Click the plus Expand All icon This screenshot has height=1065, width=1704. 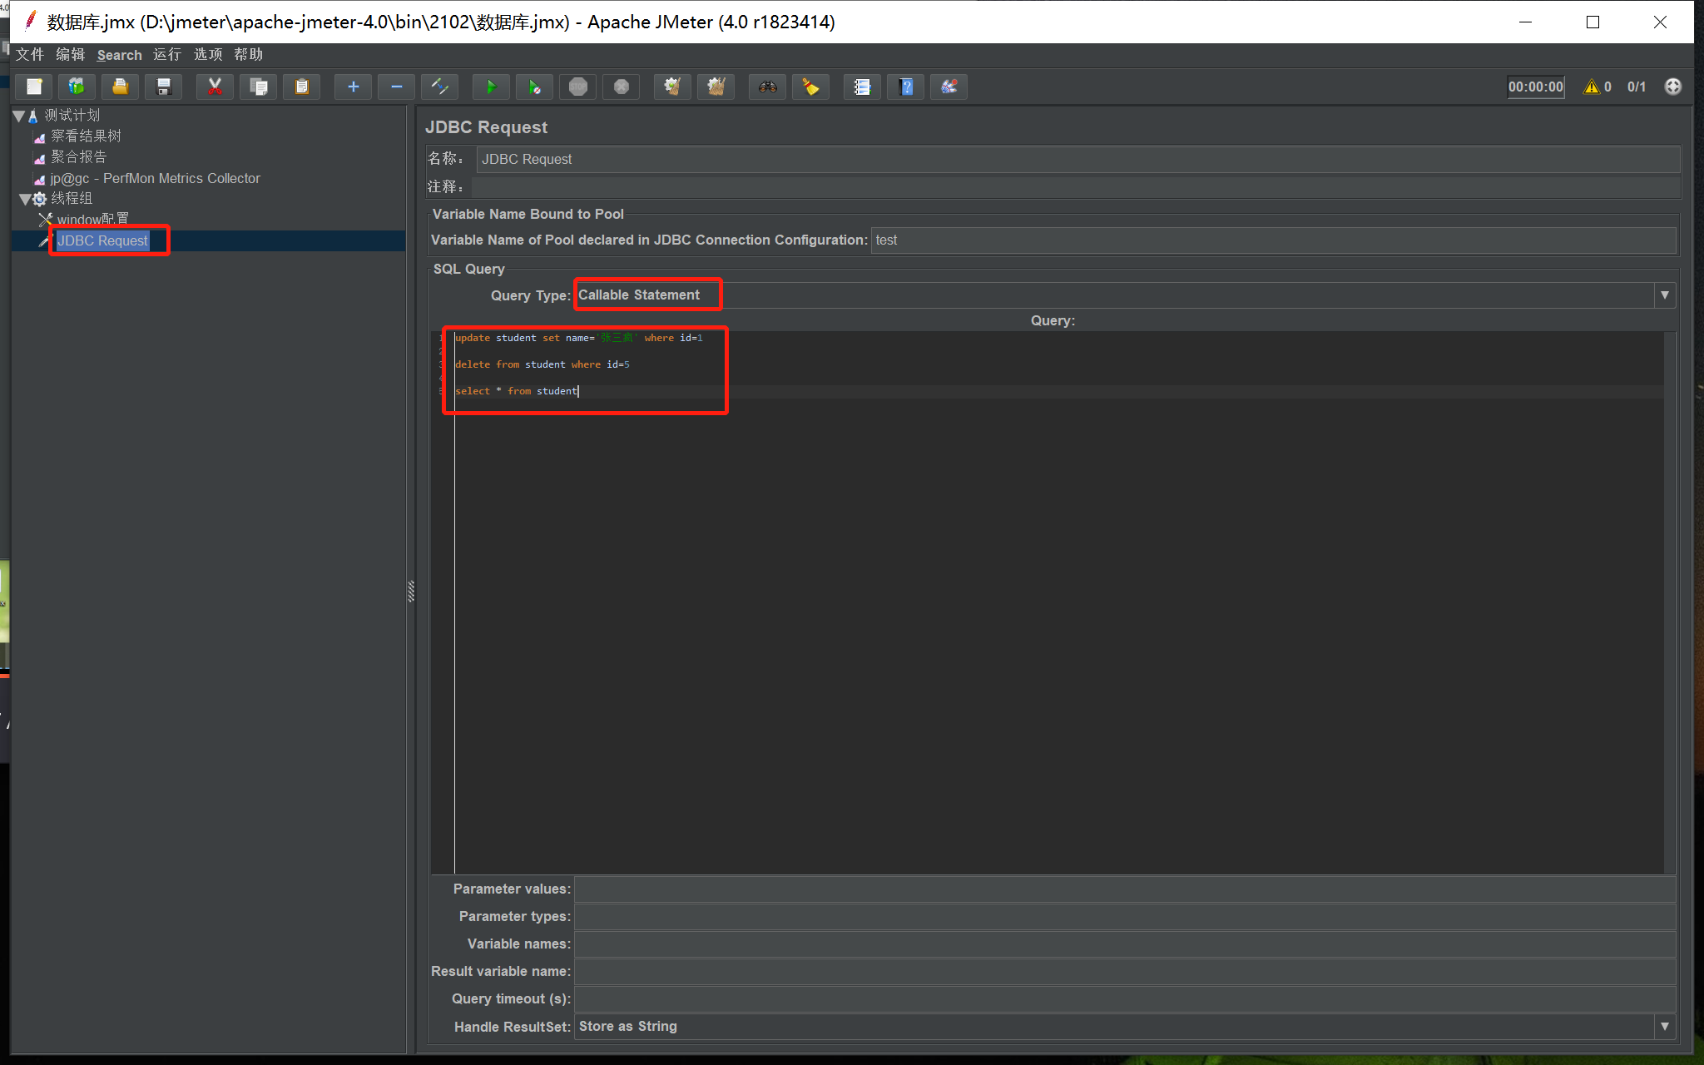[x=353, y=87]
